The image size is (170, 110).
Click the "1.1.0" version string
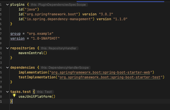(x=120, y=19)
